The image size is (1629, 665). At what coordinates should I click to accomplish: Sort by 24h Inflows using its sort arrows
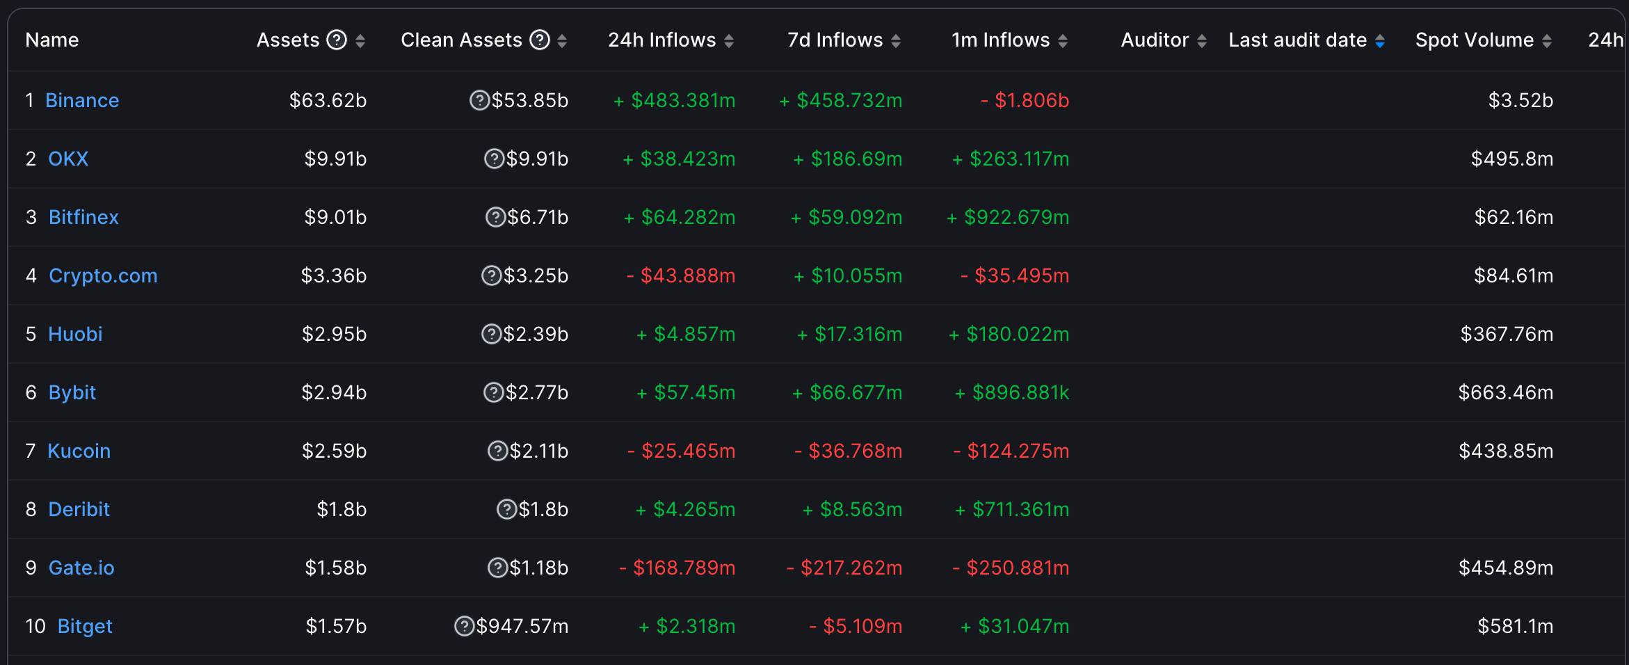(729, 41)
